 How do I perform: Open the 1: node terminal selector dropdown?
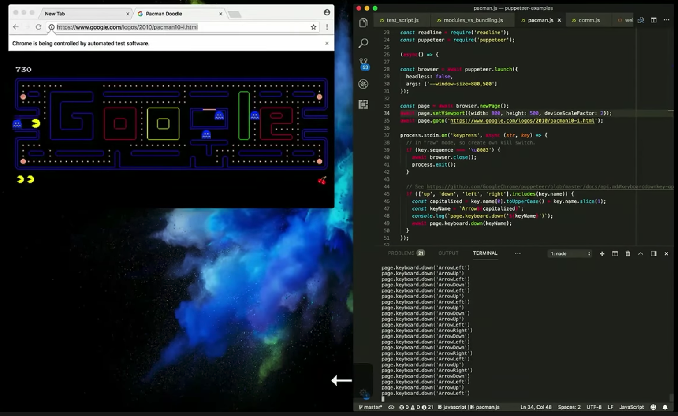pos(570,253)
